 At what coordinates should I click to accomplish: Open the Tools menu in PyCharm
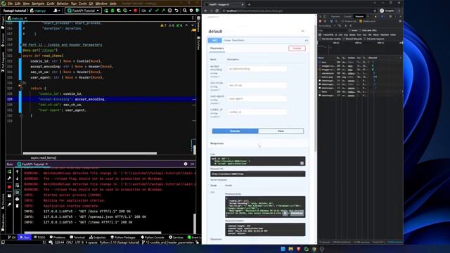(x=83, y=4)
